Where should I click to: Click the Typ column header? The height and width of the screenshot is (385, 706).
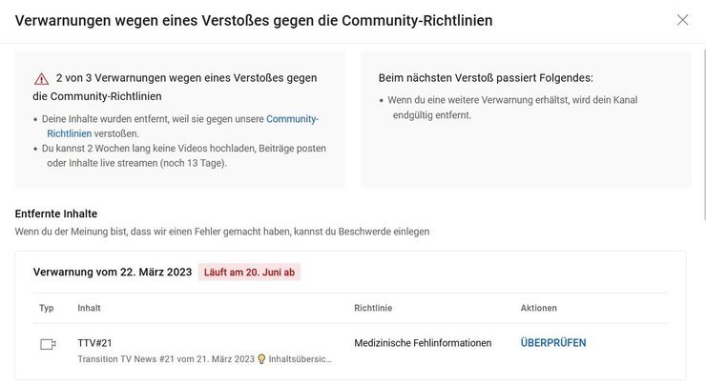point(47,308)
